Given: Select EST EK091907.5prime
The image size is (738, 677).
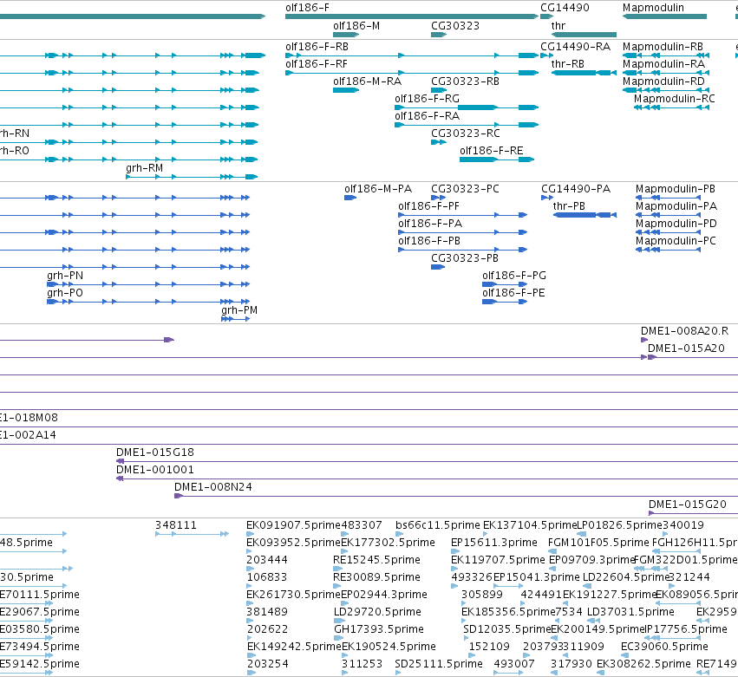Looking at the screenshot, I should point(293,526).
